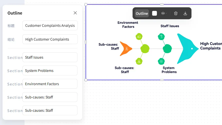Click the top-left corner resize handle of diagram

point(86,5)
